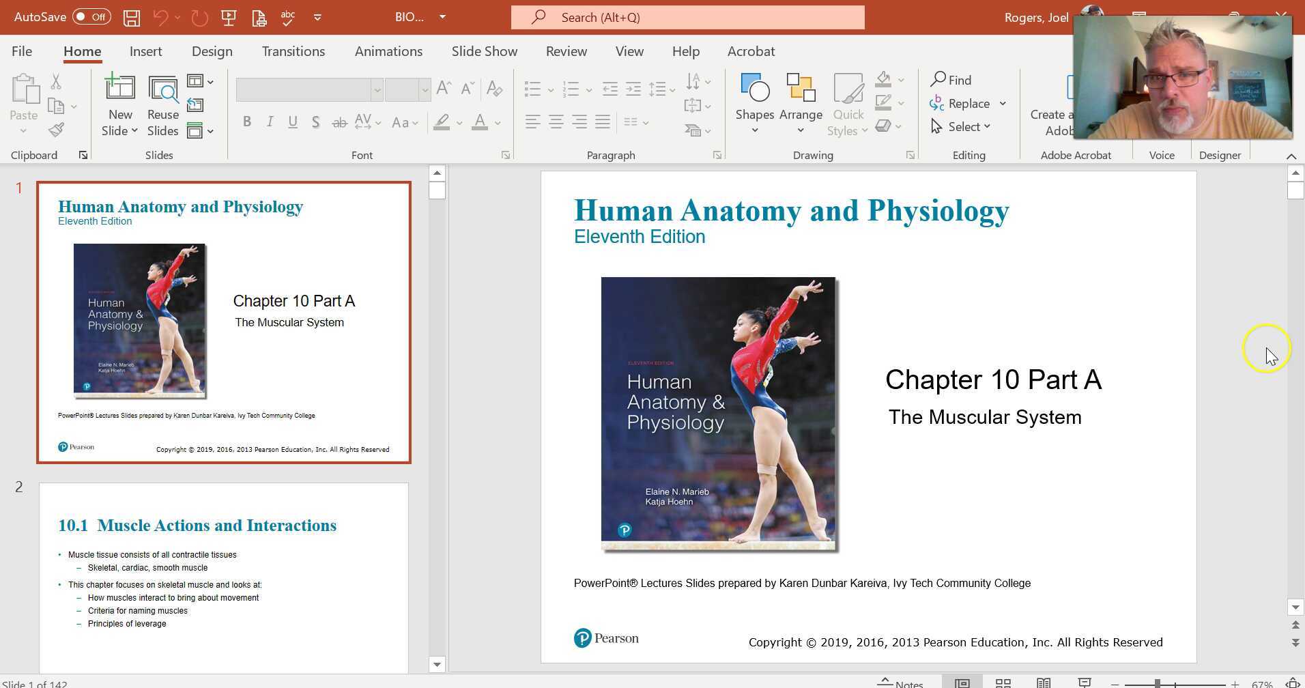This screenshot has height=688, width=1305.
Task: Activate the Clear All Formatting icon
Action: pyautogui.click(x=495, y=89)
